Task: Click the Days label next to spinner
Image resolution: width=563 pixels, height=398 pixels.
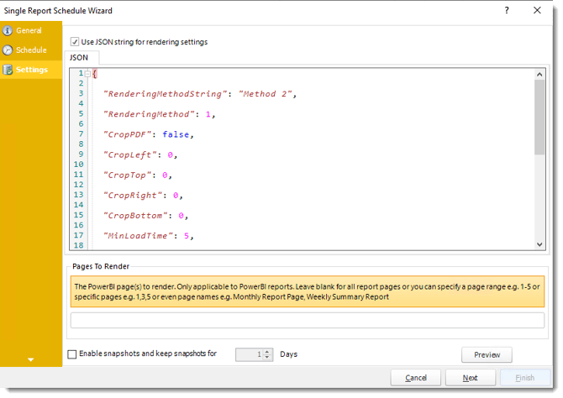Action: click(289, 354)
